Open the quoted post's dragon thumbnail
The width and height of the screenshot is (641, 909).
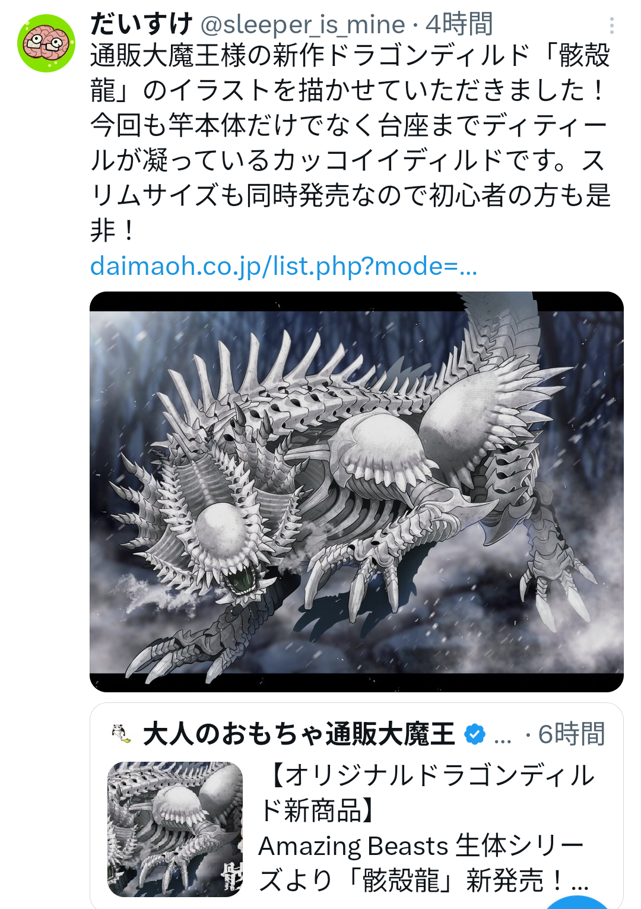pos(175,829)
